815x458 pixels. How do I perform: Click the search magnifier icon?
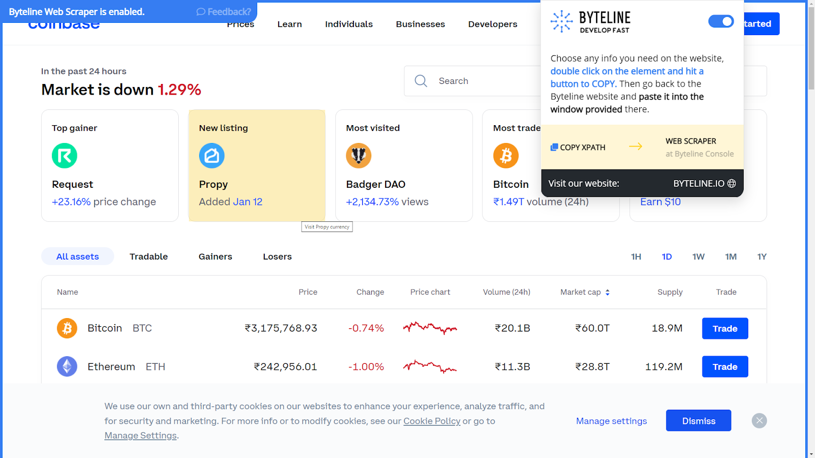click(x=421, y=81)
